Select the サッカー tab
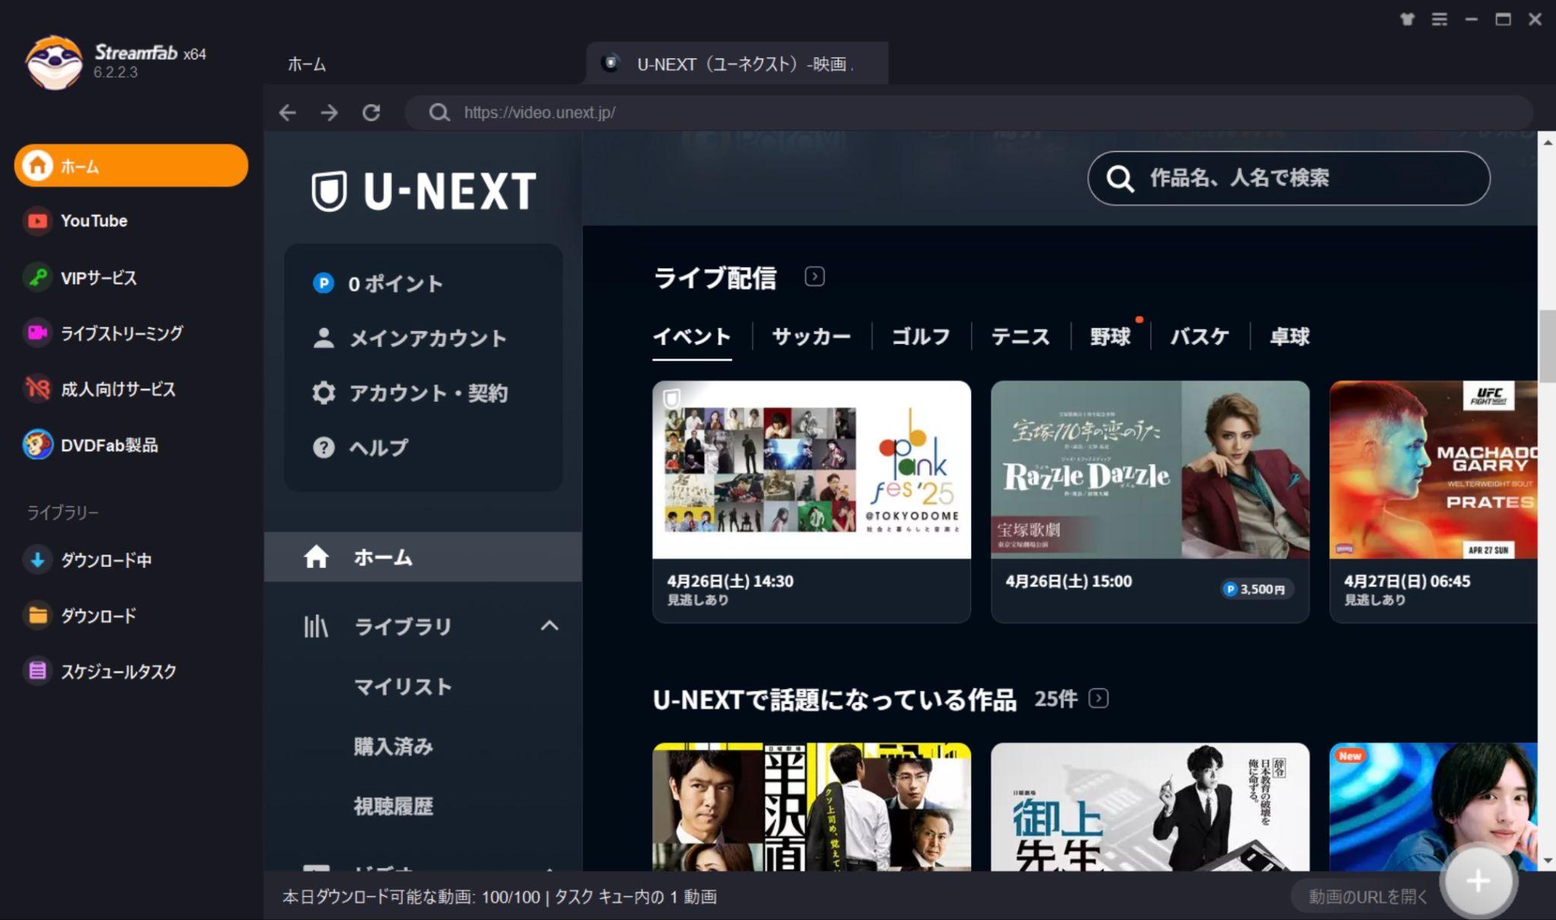 coord(811,337)
